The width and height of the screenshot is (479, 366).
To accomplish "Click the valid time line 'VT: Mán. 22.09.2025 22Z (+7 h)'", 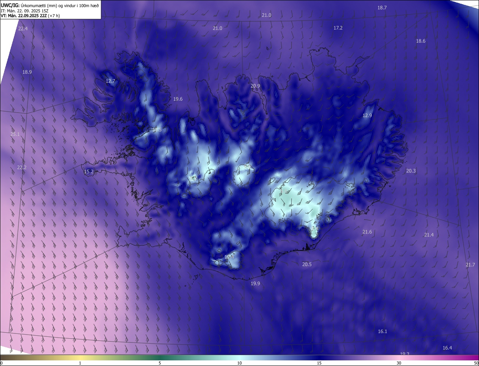I will click(x=30, y=16).
